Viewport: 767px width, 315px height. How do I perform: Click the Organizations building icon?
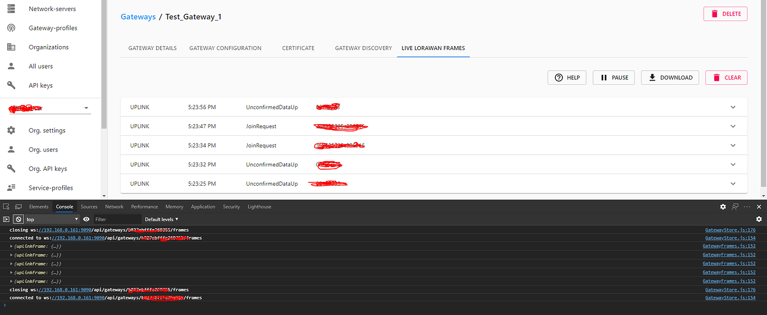[11, 47]
